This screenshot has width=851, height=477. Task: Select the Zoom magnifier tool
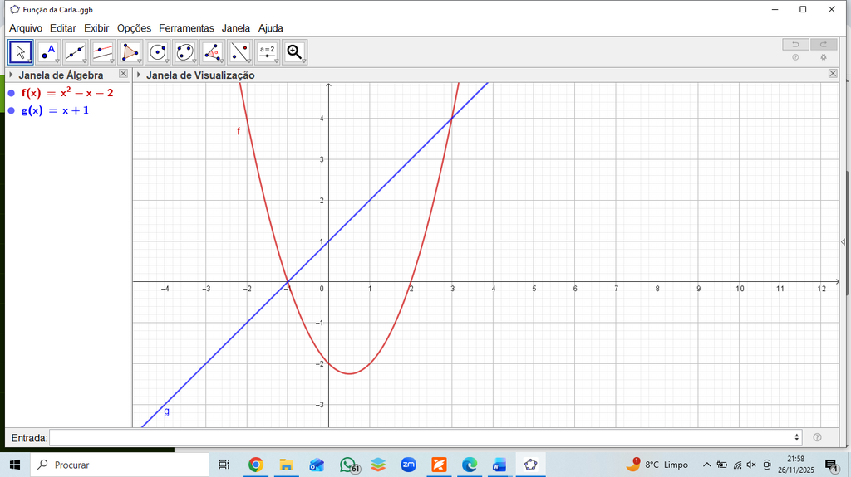(x=295, y=52)
